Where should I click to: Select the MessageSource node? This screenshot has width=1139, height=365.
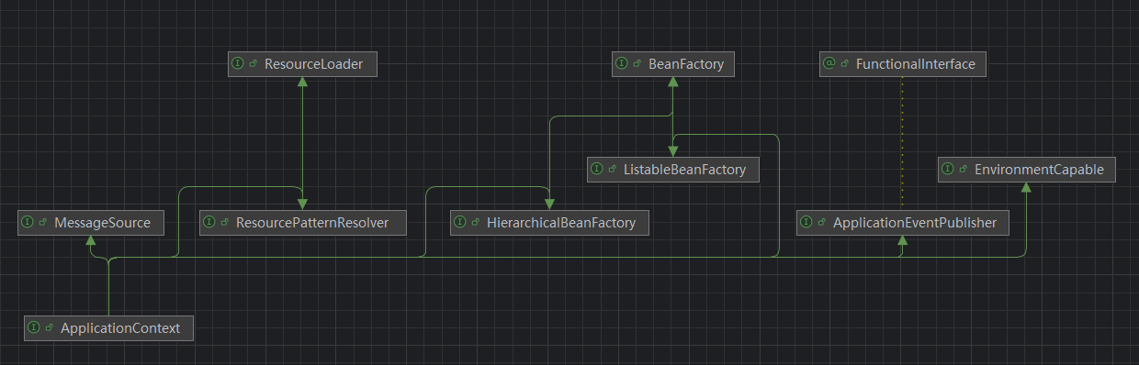[x=91, y=223]
